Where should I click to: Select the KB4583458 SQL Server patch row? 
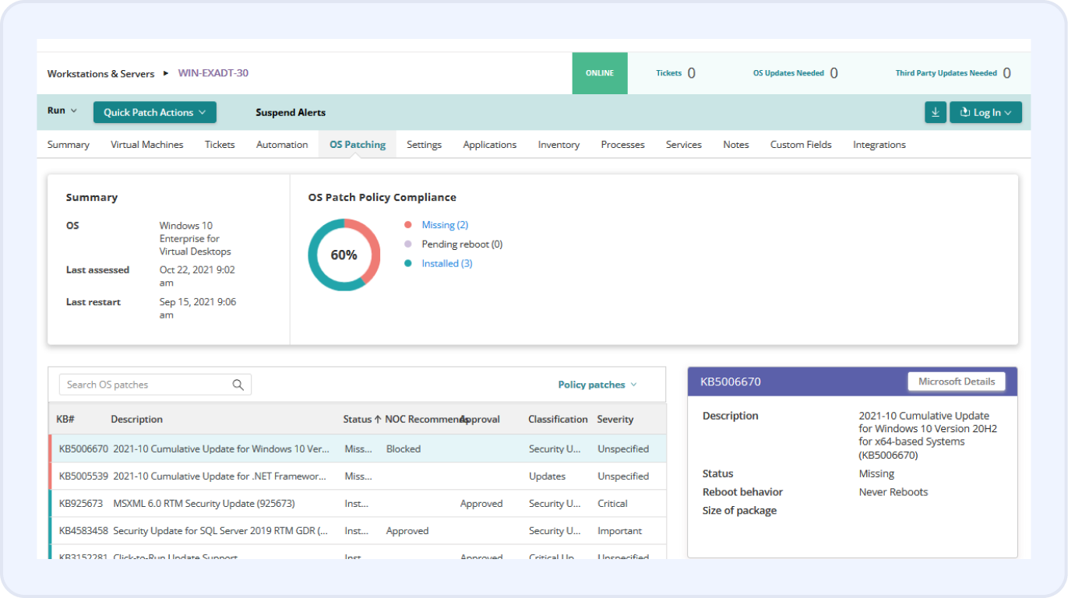point(358,530)
